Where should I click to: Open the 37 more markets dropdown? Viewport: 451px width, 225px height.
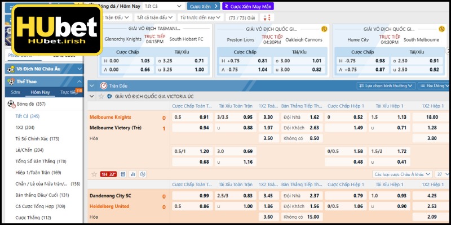click(x=442, y=174)
